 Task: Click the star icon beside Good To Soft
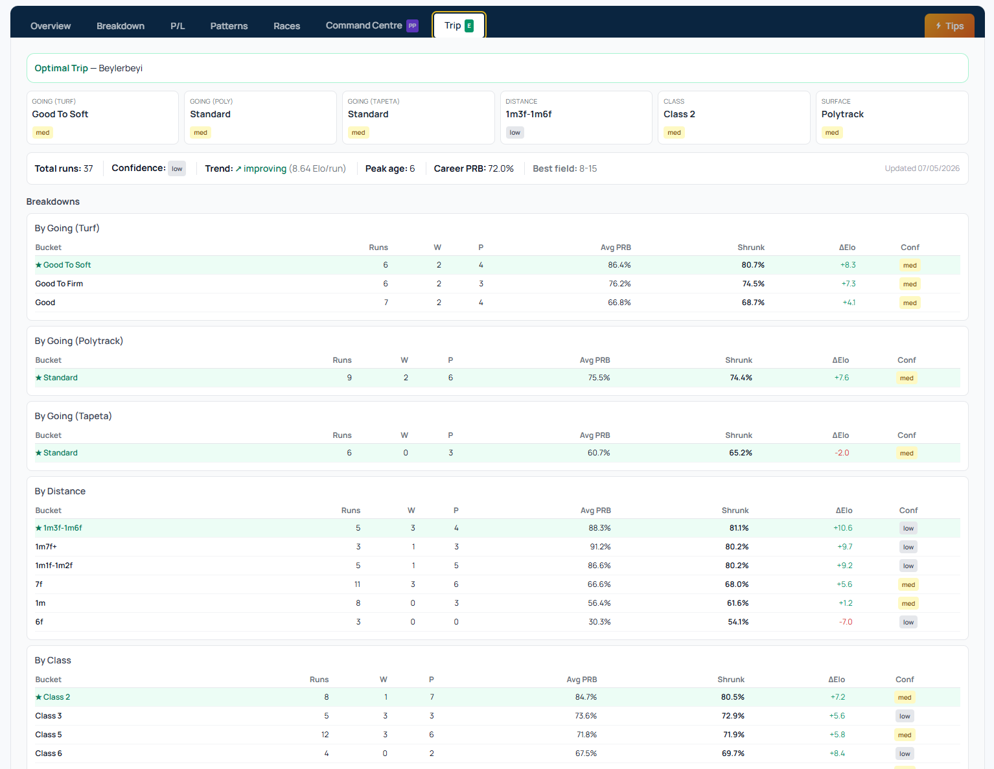[x=39, y=265]
